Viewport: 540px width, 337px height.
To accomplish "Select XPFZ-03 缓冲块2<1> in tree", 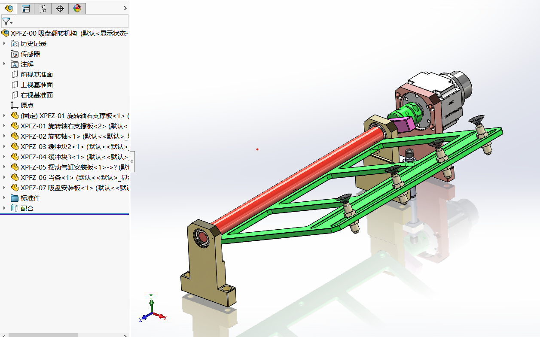I will click(75, 146).
